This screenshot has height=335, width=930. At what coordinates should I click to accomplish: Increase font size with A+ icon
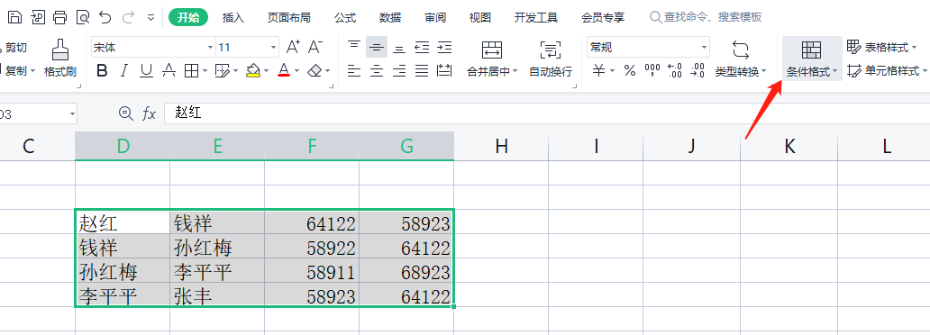point(293,47)
